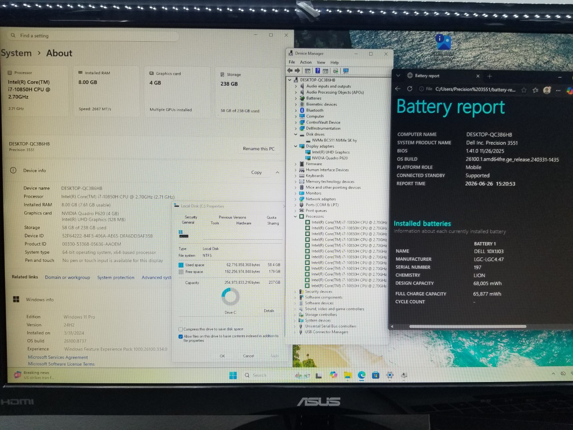
Task: Open the Copilot icon on the taskbar
Action: tap(333, 375)
